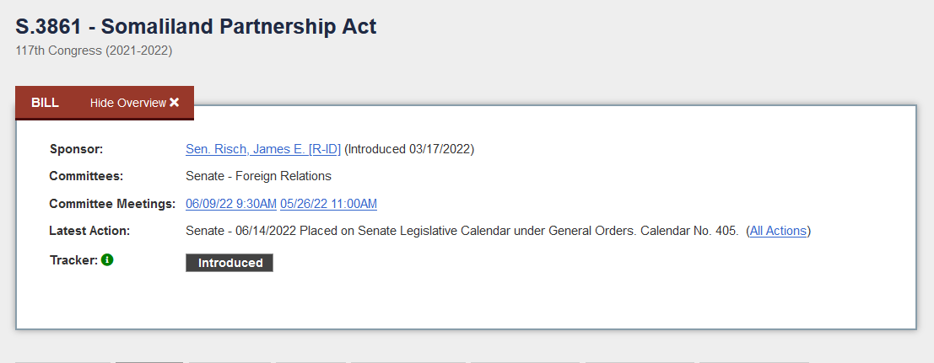Select the BILL tab
Screen dimensions: 934x363
(46, 103)
